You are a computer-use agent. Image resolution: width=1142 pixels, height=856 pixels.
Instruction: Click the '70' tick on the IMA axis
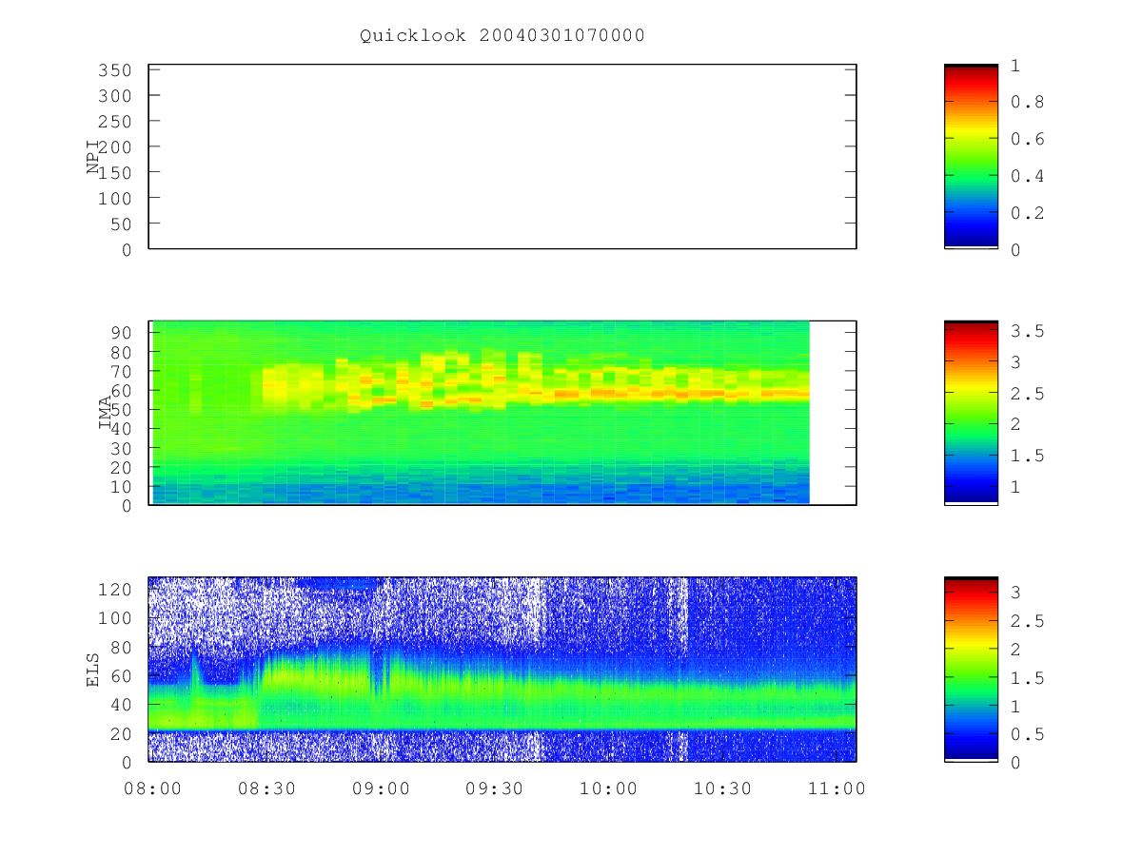pos(120,371)
